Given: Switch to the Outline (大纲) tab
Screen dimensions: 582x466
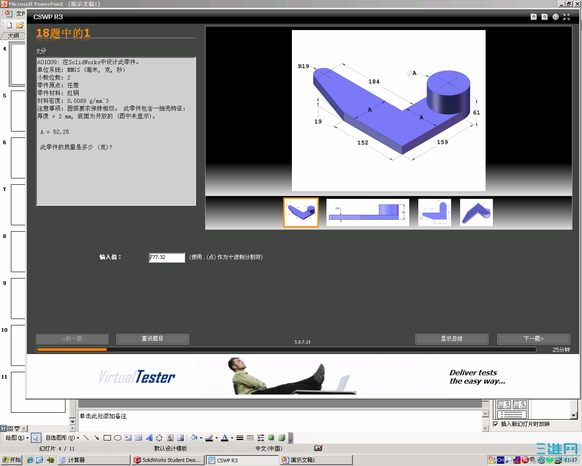Looking at the screenshot, I should coord(13,35).
